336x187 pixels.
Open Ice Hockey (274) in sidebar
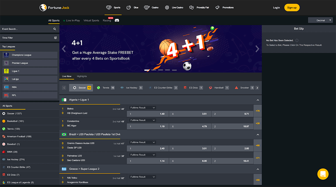pos(29,160)
